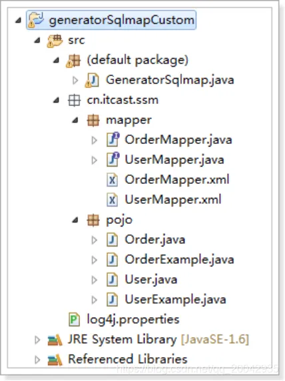Select the Order.java file

point(155,240)
